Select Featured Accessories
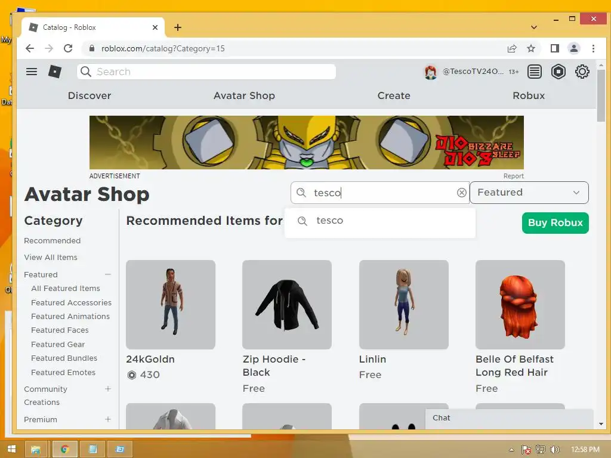The image size is (611, 458). click(x=72, y=302)
